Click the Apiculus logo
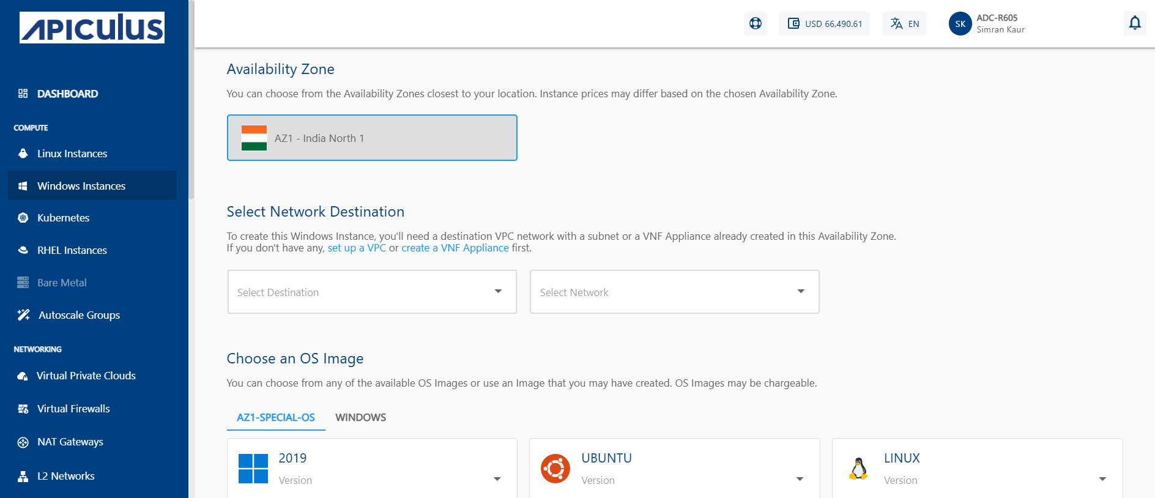Image resolution: width=1155 pixels, height=498 pixels. point(92,28)
